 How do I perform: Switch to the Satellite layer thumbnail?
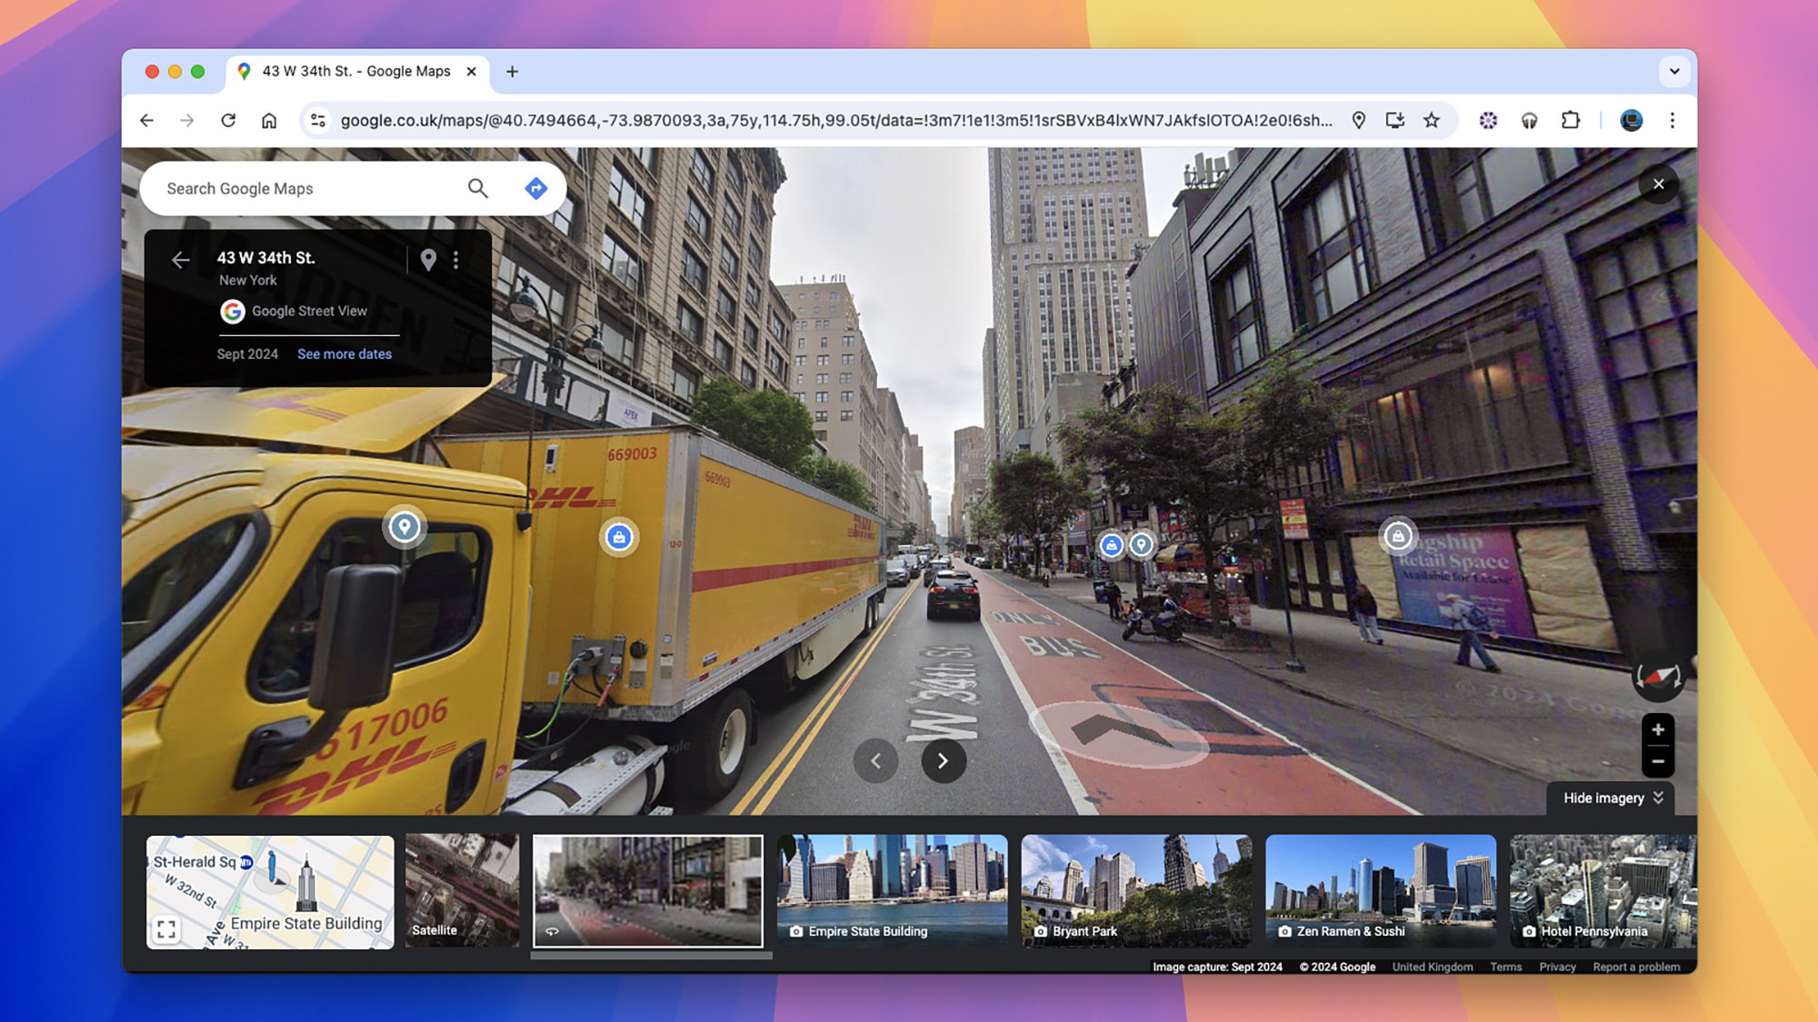pos(462,891)
